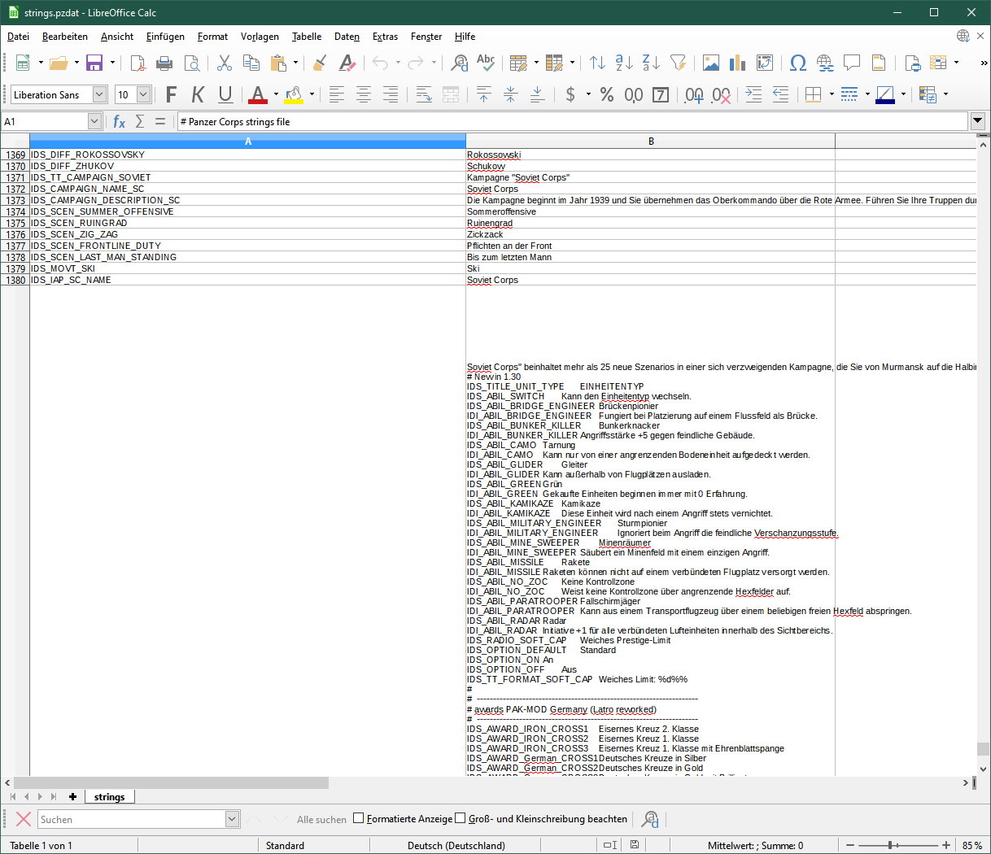This screenshot has width=991, height=854.
Task: Toggle Italic formatting K button
Action: click(x=198, y=95)
